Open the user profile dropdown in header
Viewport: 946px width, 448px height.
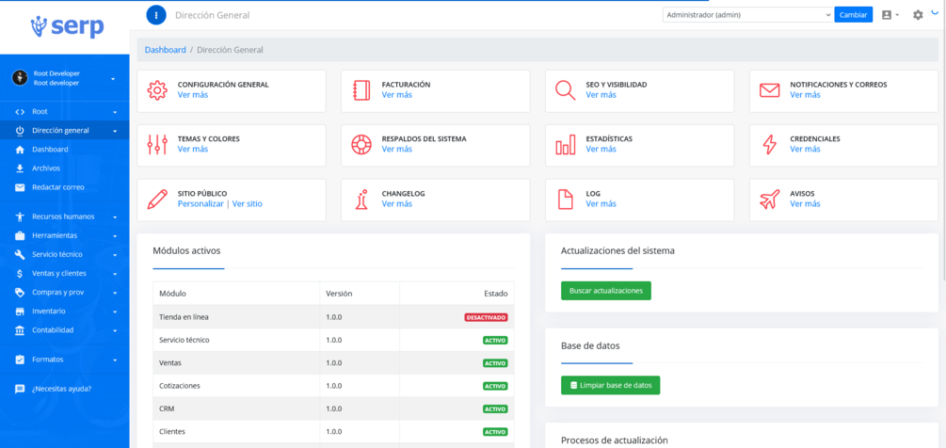pos(890,15)
